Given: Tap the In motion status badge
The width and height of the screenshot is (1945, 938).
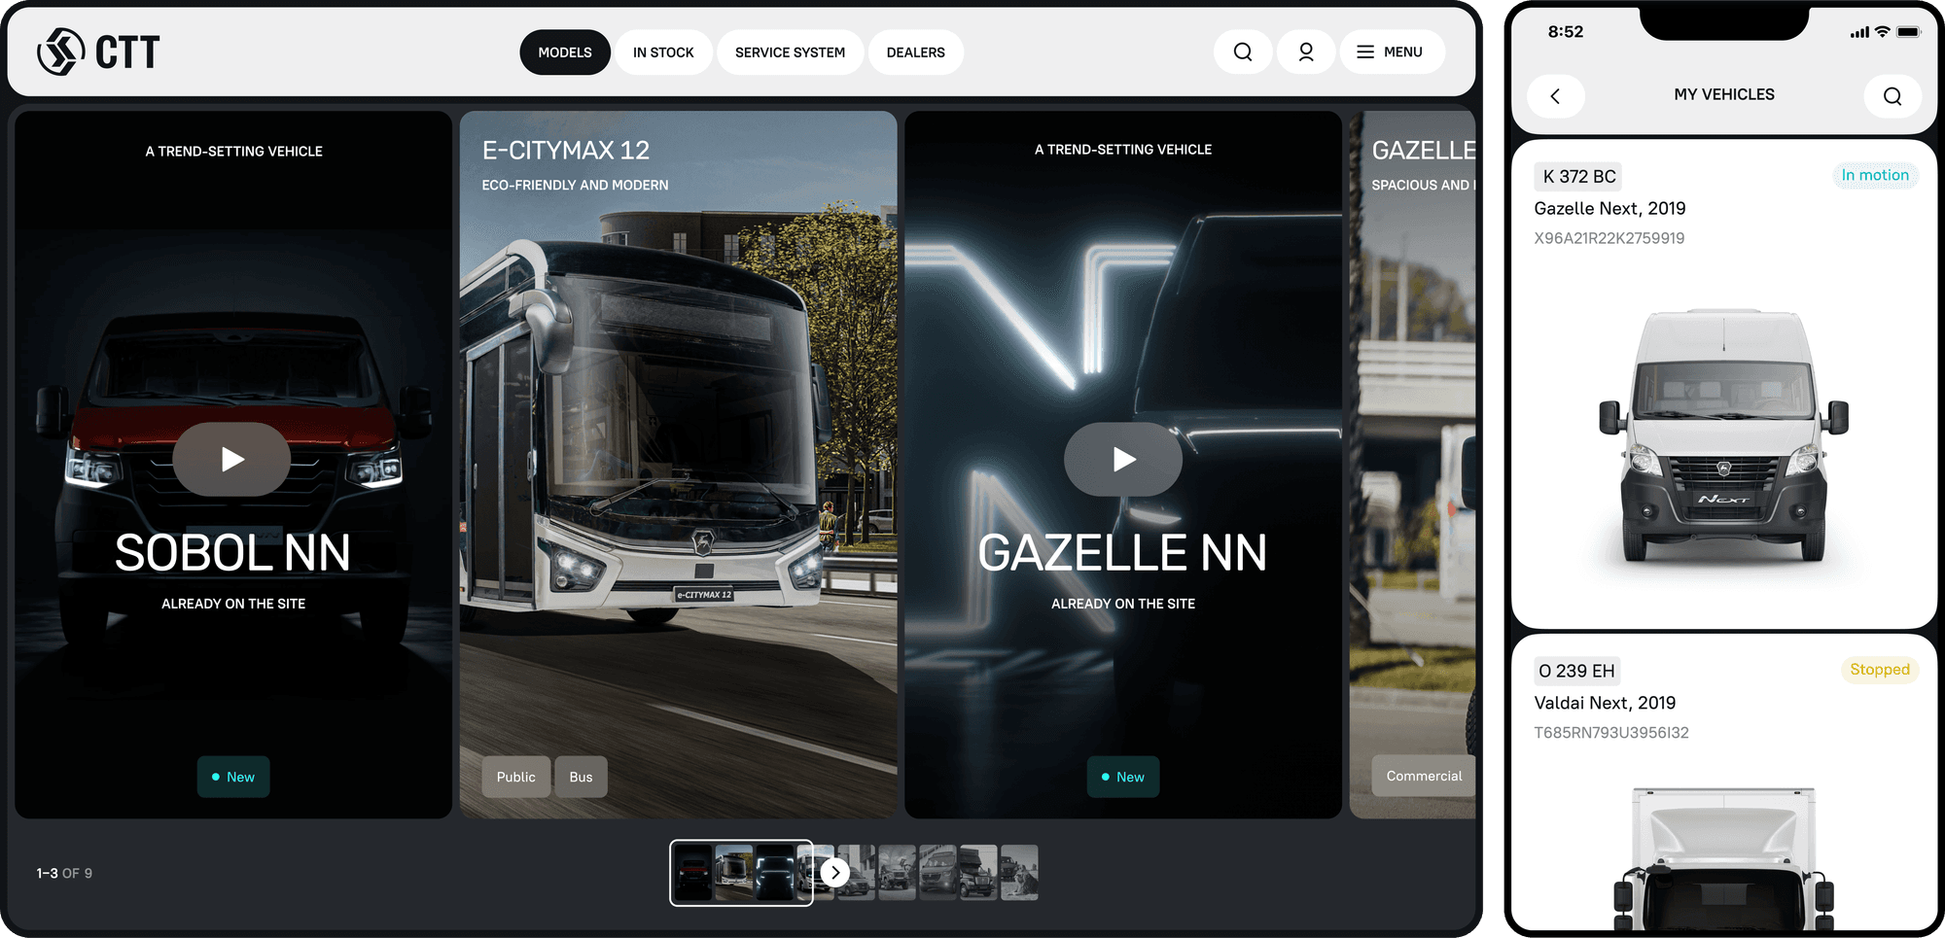Looking at the screenshot, I should tap(1875, 175).
